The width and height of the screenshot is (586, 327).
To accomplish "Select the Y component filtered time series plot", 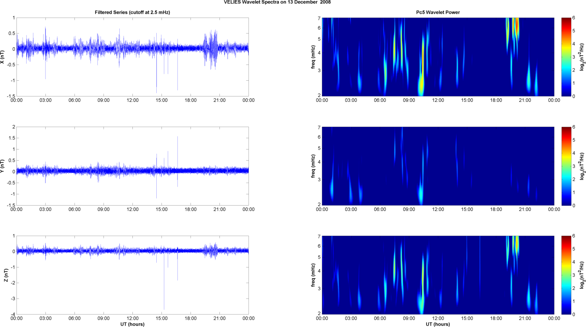I will [x=132, y=166].
